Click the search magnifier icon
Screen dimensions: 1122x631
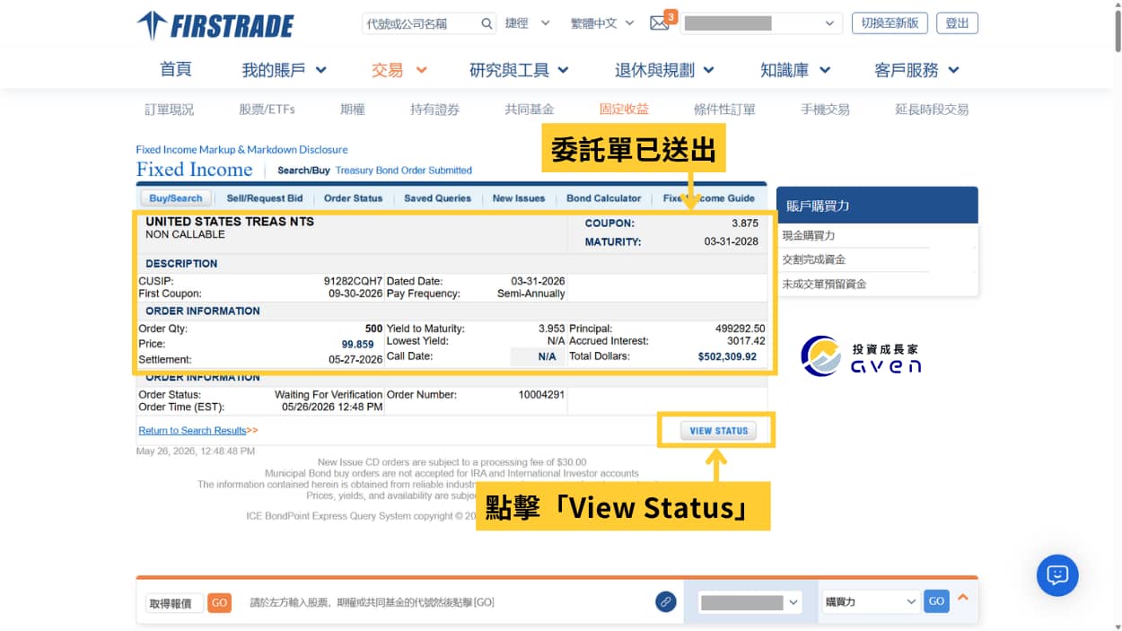486,23
